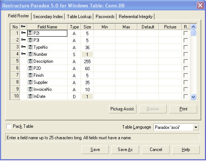Click the field icon beside InDate

coord(30,96)
